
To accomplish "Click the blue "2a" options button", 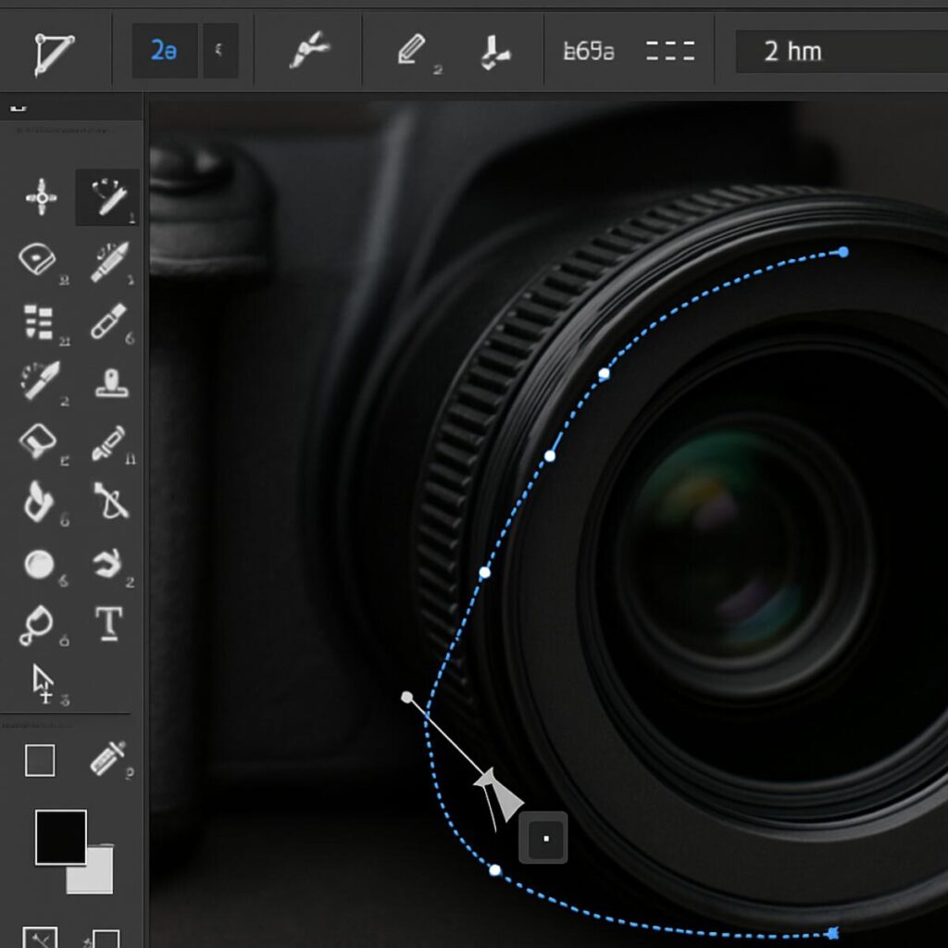I will (x=165, y=51).
